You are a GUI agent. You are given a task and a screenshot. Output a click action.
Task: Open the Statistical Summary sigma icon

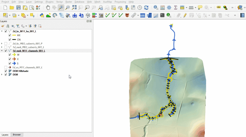176,7
